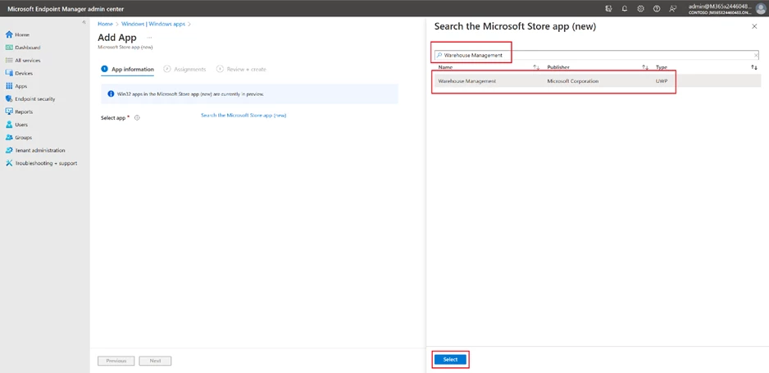Open Groups in the sidebar

pyautogui.click(x=19, y=137)
